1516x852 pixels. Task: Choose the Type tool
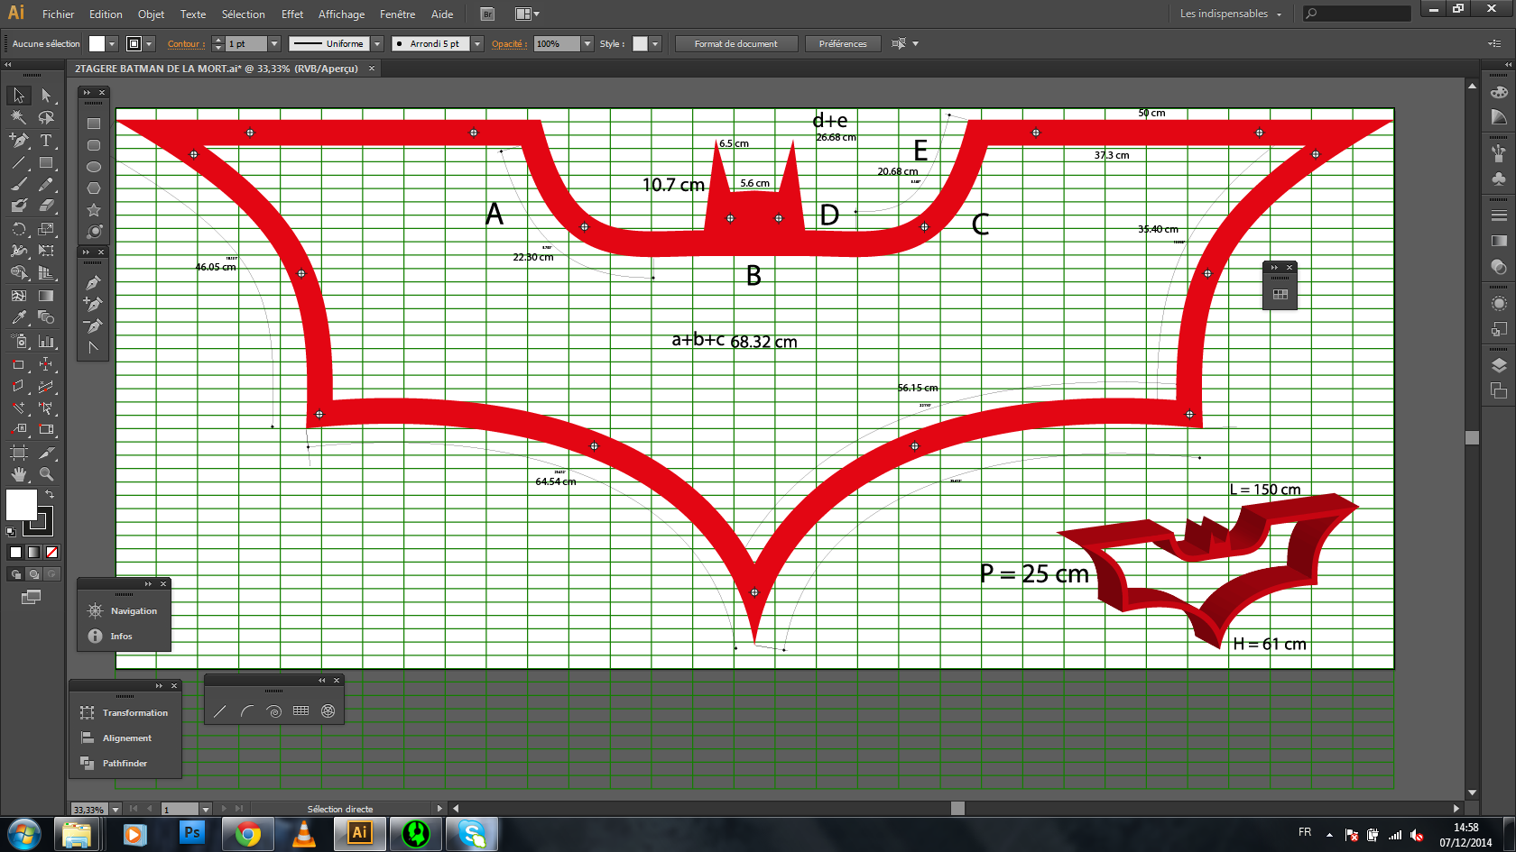click(x=46, y=140)
